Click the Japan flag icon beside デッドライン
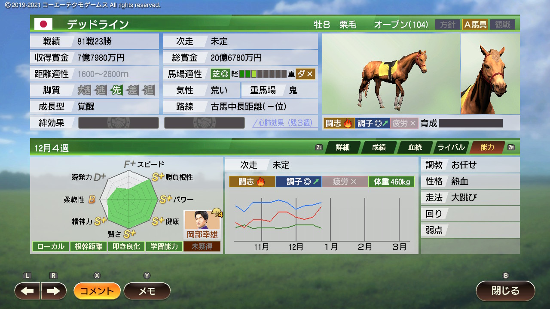 point(43,24)
